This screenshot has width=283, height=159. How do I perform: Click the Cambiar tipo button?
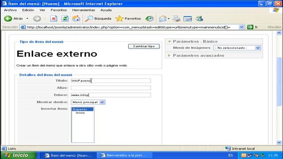coord(144,46)
